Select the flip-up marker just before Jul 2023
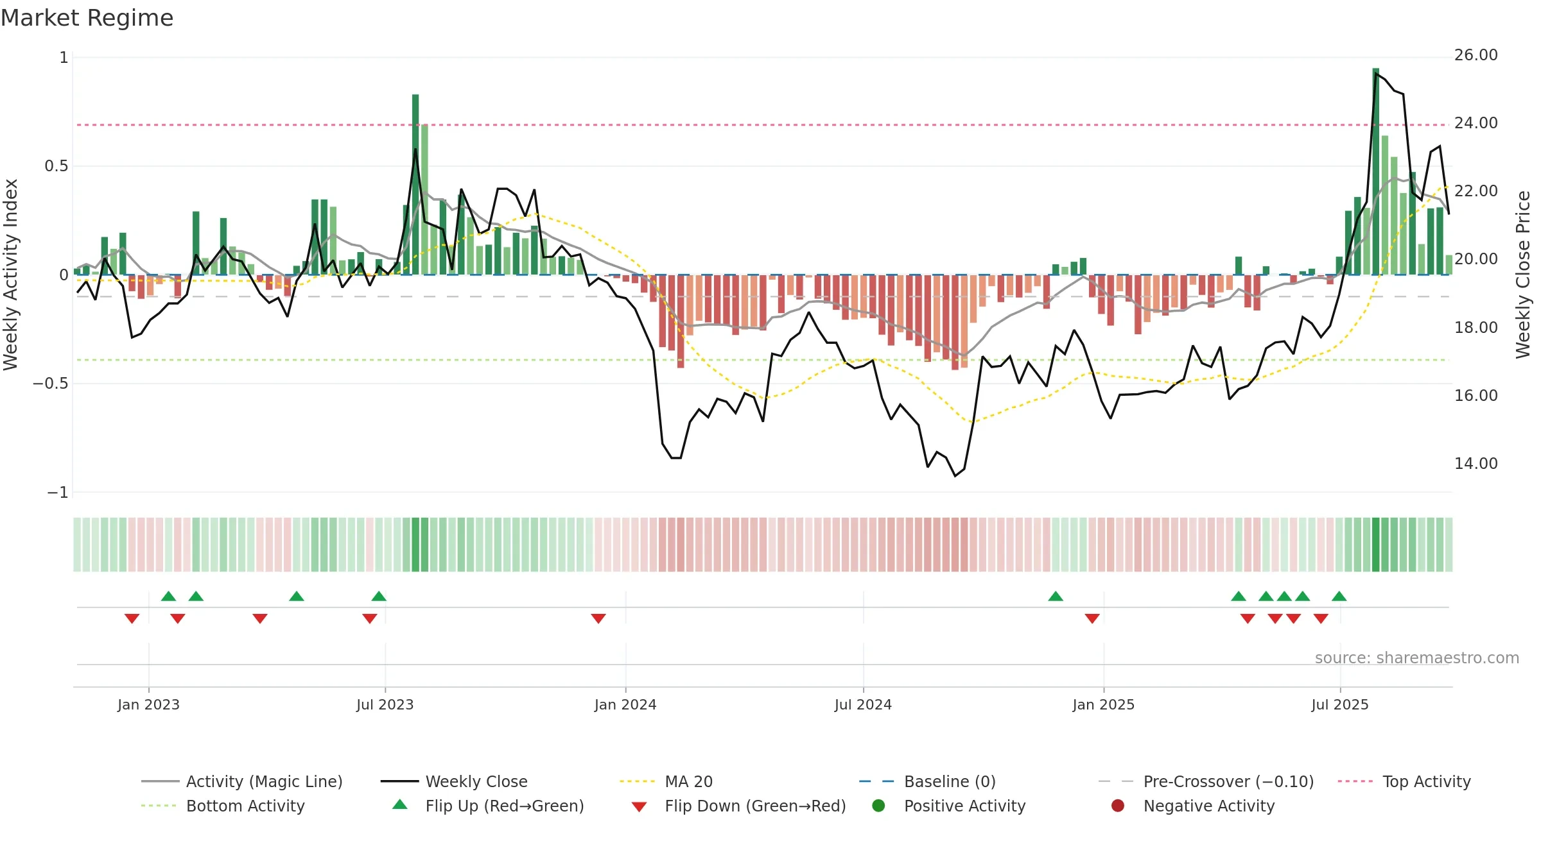The image size is (1541, 866). point(379,597)
